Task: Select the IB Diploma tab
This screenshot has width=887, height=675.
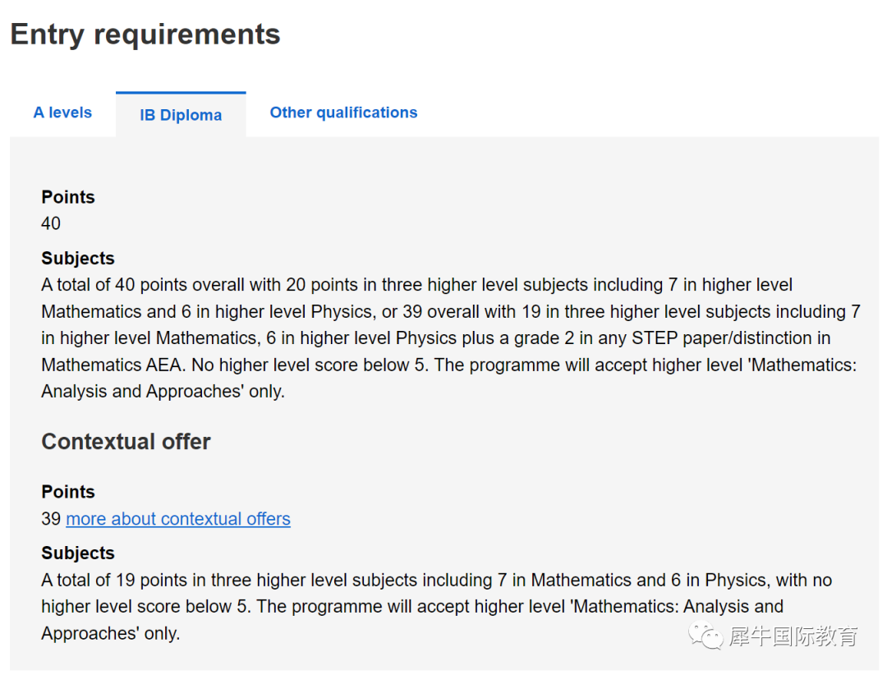Action: pos(181,115)
